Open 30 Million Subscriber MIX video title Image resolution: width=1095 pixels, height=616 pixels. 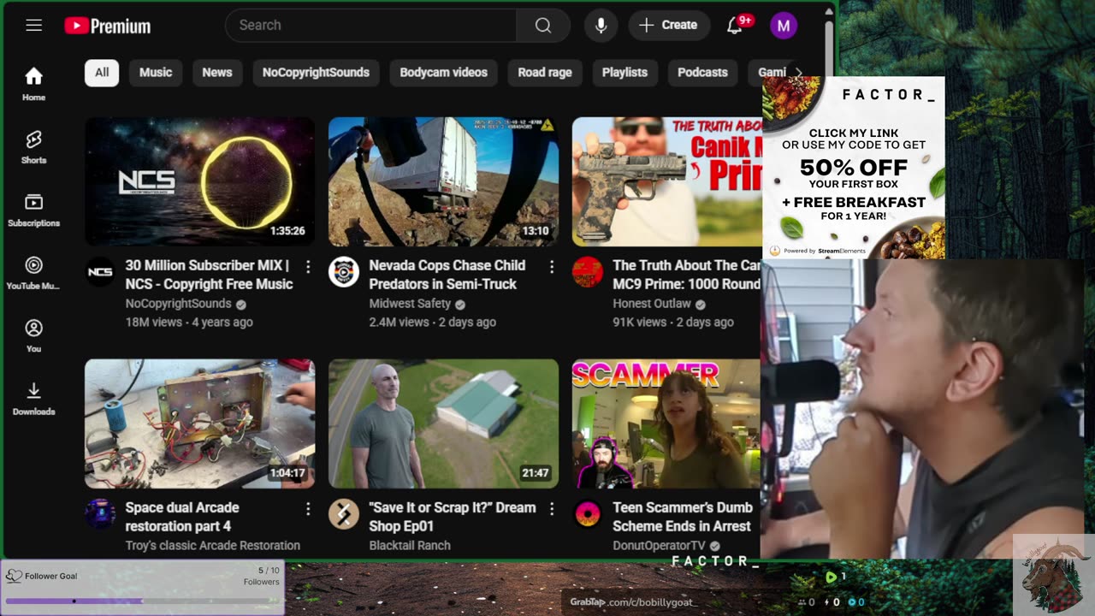pyautogui.click(x=209, y=275)
